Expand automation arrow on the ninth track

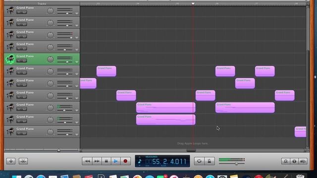77,110
